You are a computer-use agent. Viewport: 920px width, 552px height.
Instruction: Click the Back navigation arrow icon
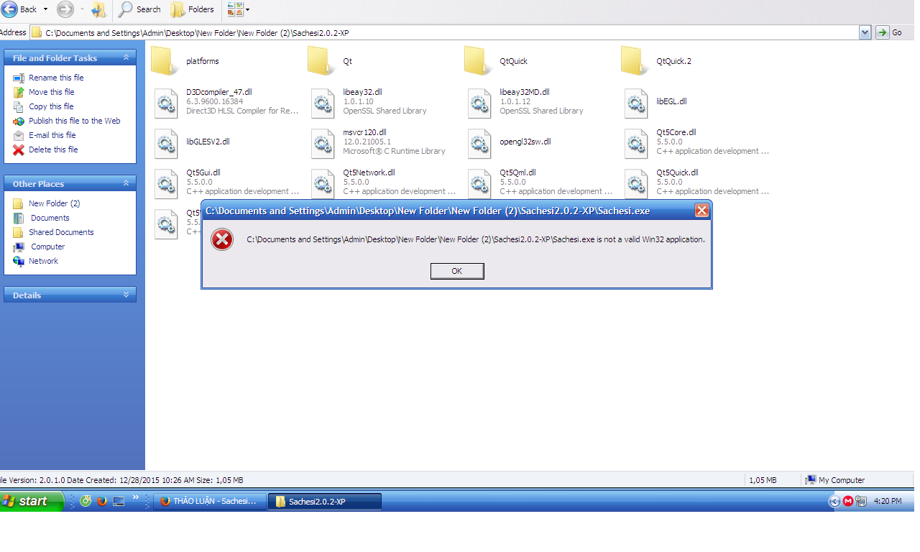point(9,9)
